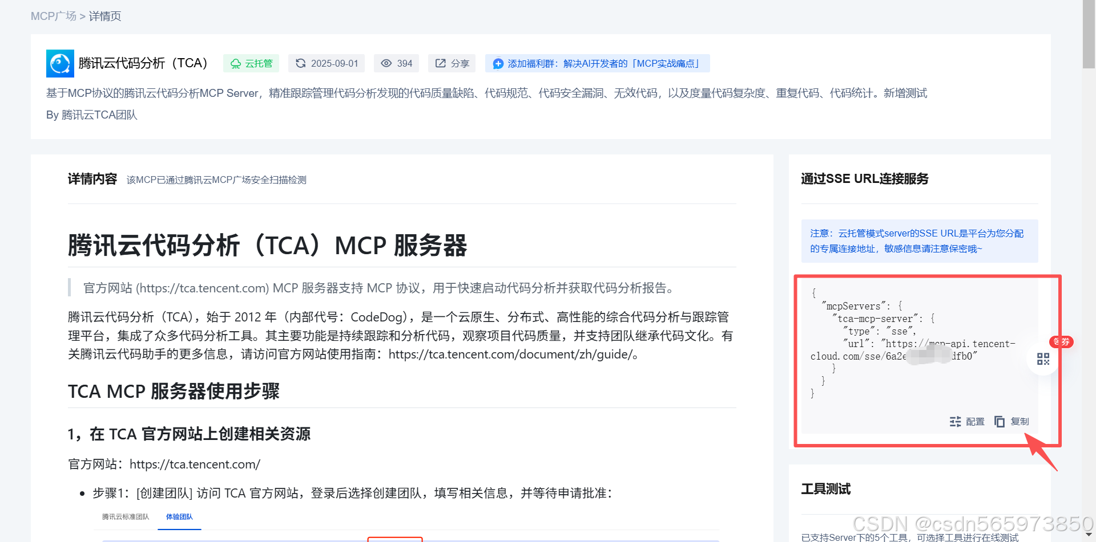Viewport: 1096px width, 542px height.
Task: Click the 云托管 cloud-hosted badge
Action: pos(251,63)
